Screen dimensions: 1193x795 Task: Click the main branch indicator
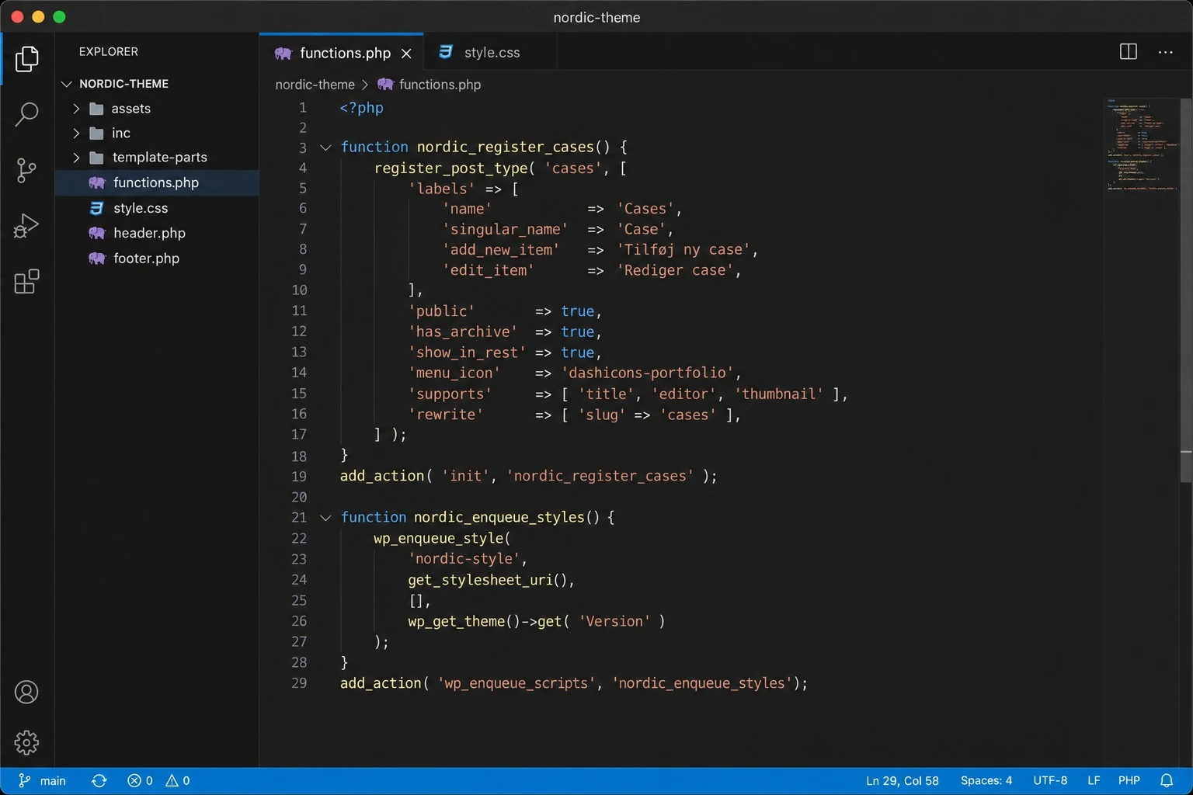tap(43, 781)
